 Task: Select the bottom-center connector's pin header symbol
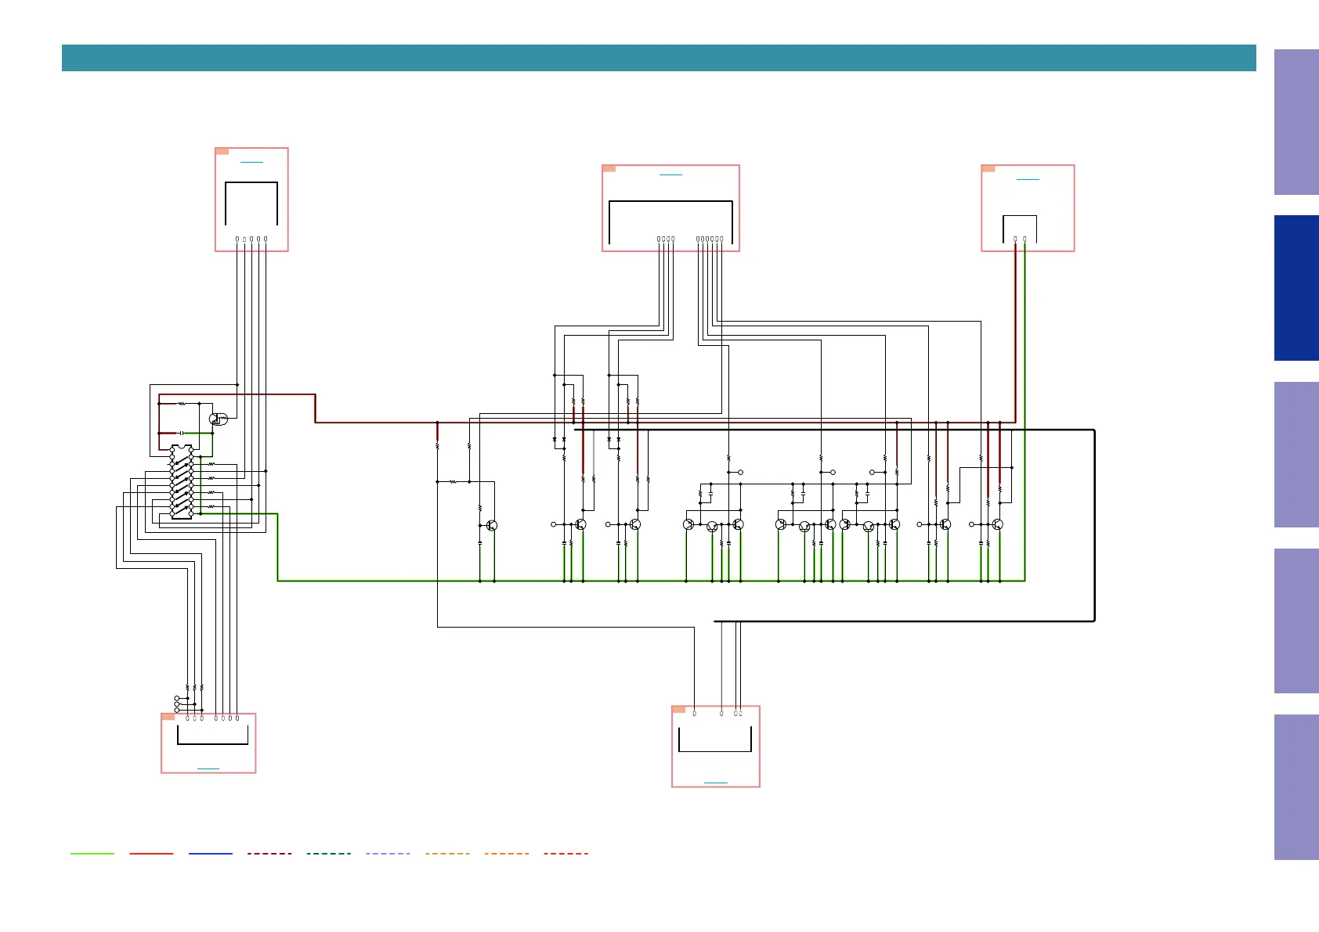click(714, 739)
